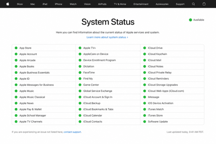Select the Apple Account row text
This screenshot has height=144, width=216.
(28, 54)
